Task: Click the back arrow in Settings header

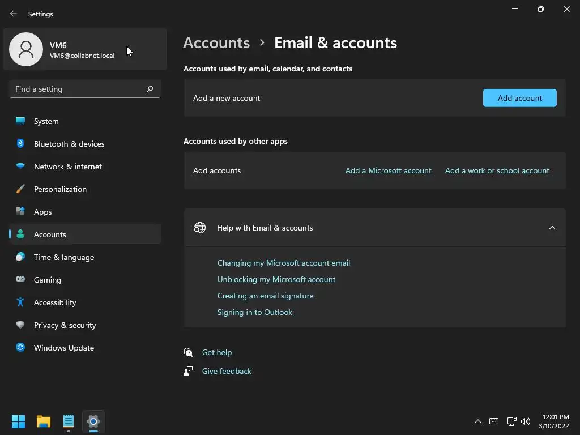Action: coord(14,14)
